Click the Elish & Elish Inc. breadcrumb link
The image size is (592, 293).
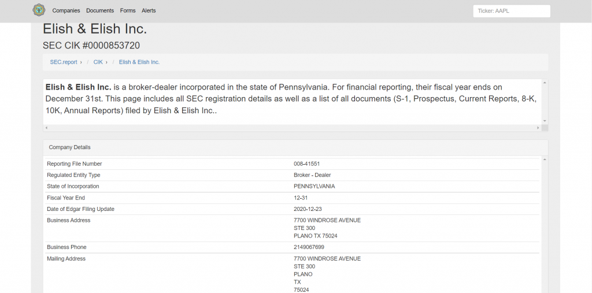click(139, 62)
